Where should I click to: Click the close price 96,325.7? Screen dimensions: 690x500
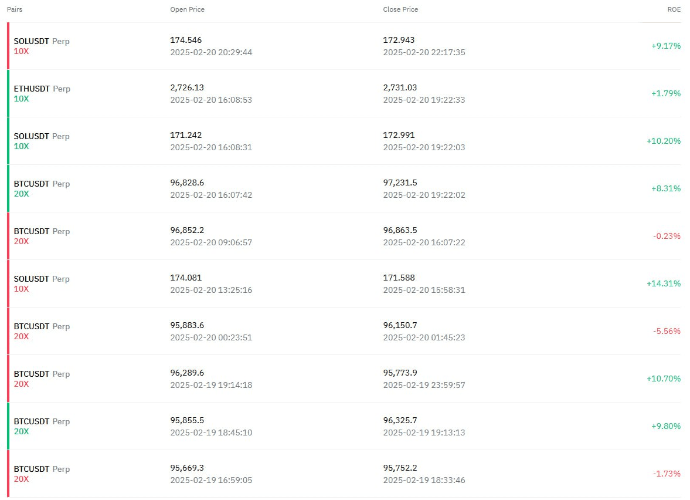[400, 420]
